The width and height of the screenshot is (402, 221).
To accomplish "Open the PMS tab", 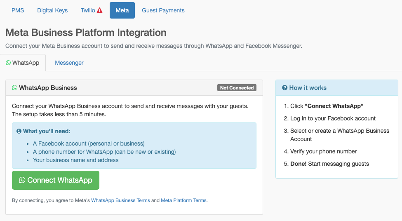I will pyautogui.click(x=18, y=10).
